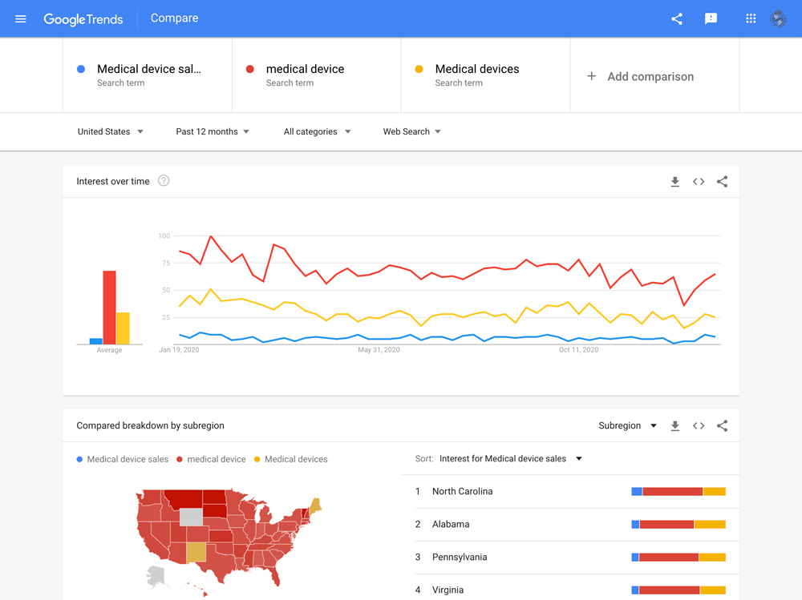The height and width of the screenshot is (600, 802).
Task: Open the account profile avatar
Action: 778,19
